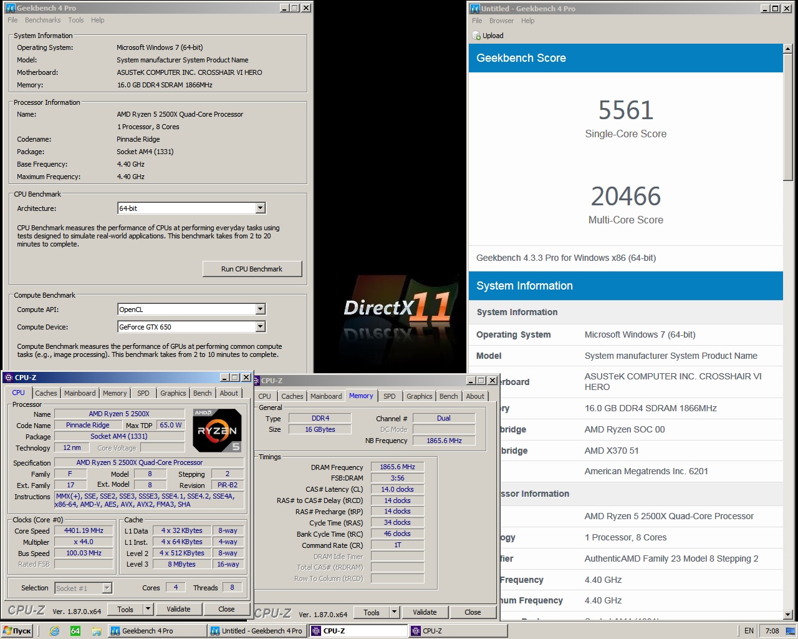Click the highlighted active CPU-Z taskbar button

click(357, 631)
